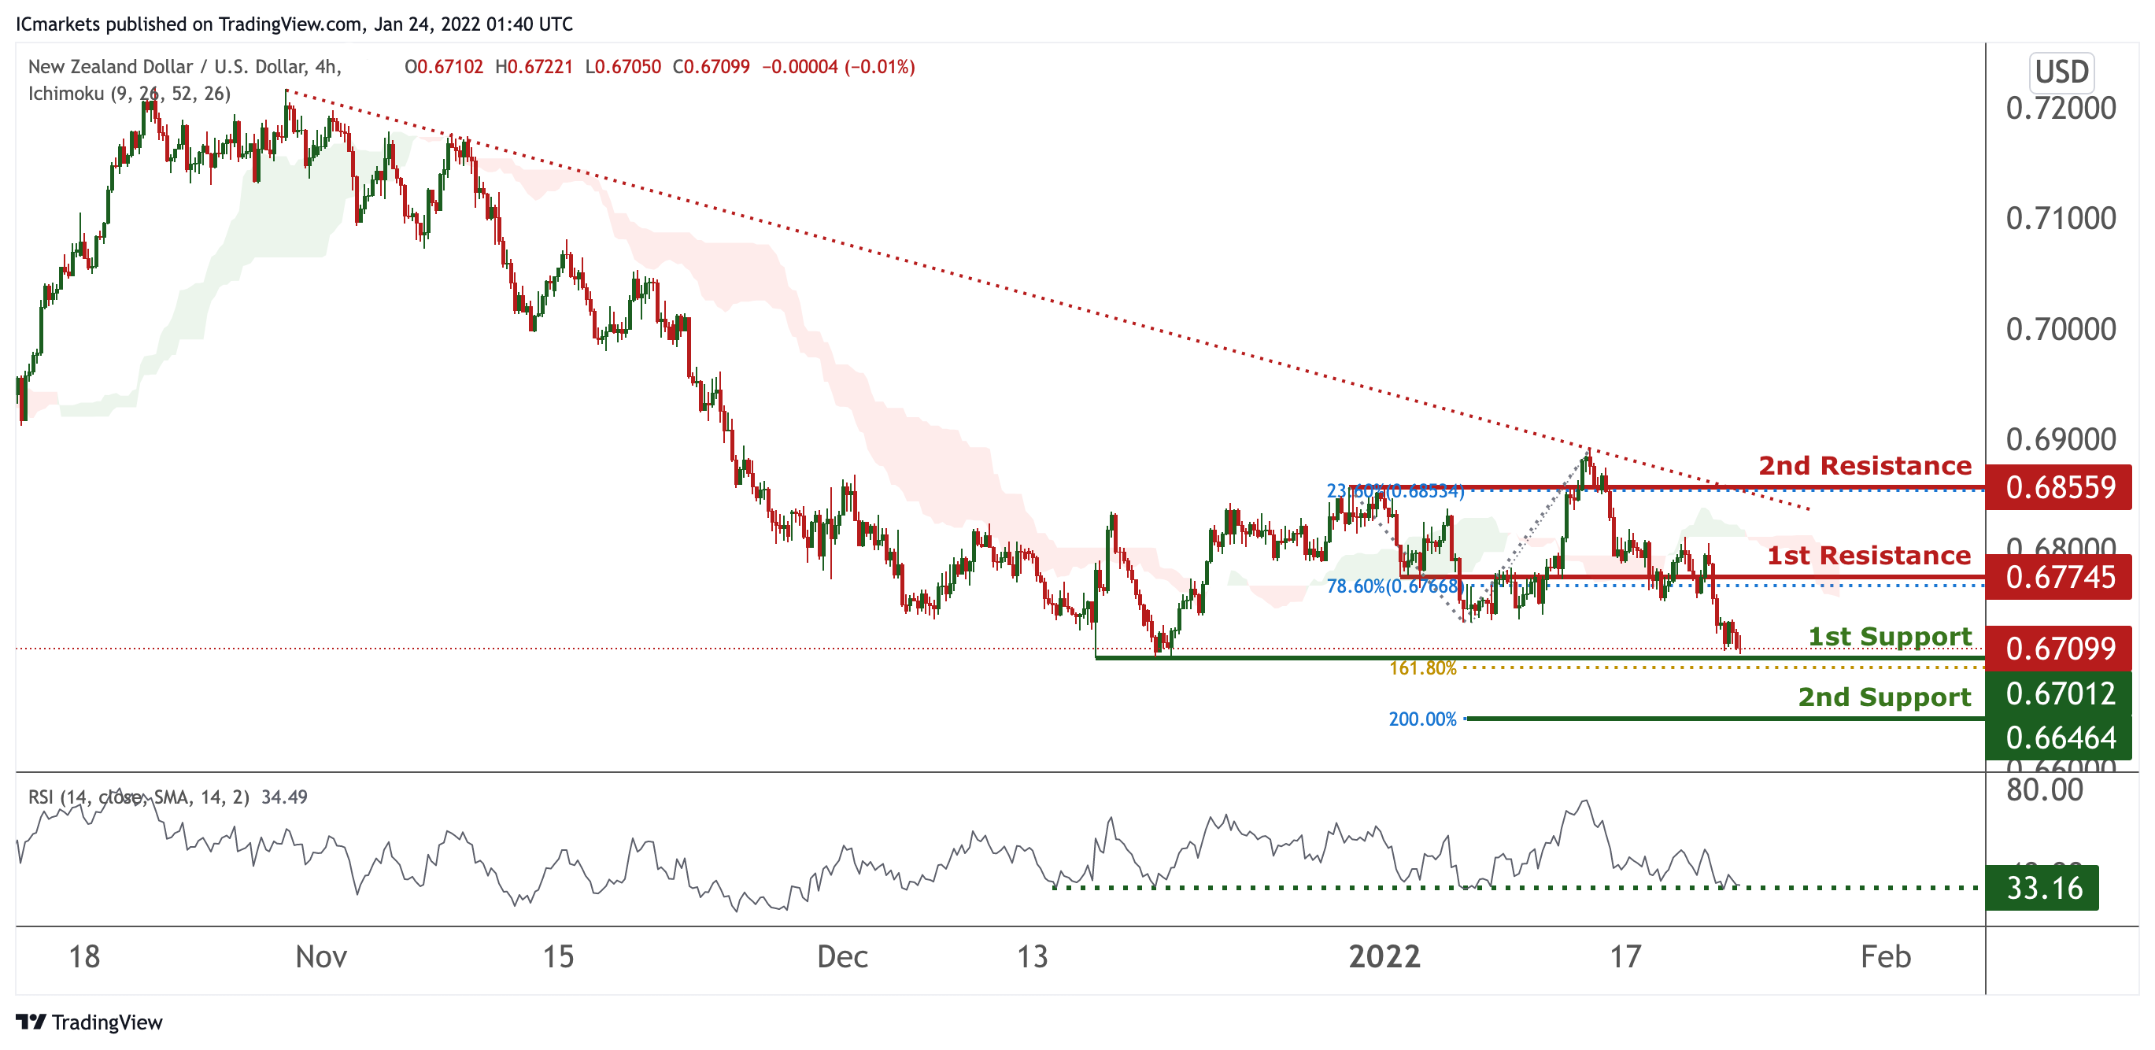2155x1050 pixels.
Task: Click the 161.80% Fibonacci level label
Action: [1422, 667]
